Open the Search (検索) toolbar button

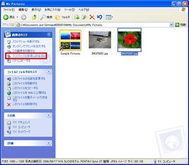46,17
